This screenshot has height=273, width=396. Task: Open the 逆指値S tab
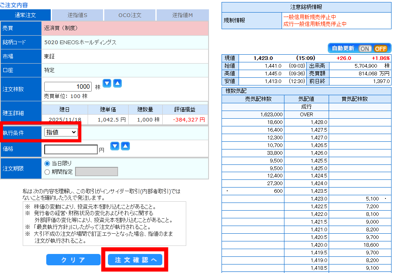tap(77, 15)
